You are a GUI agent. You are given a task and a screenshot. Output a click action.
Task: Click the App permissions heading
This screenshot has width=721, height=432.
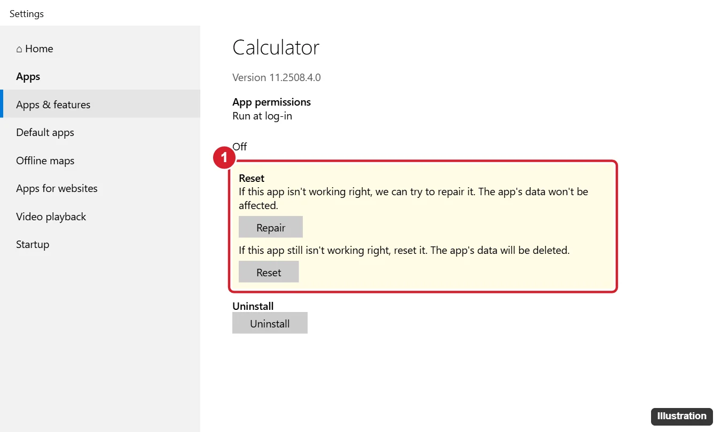(x=271, y=102)
